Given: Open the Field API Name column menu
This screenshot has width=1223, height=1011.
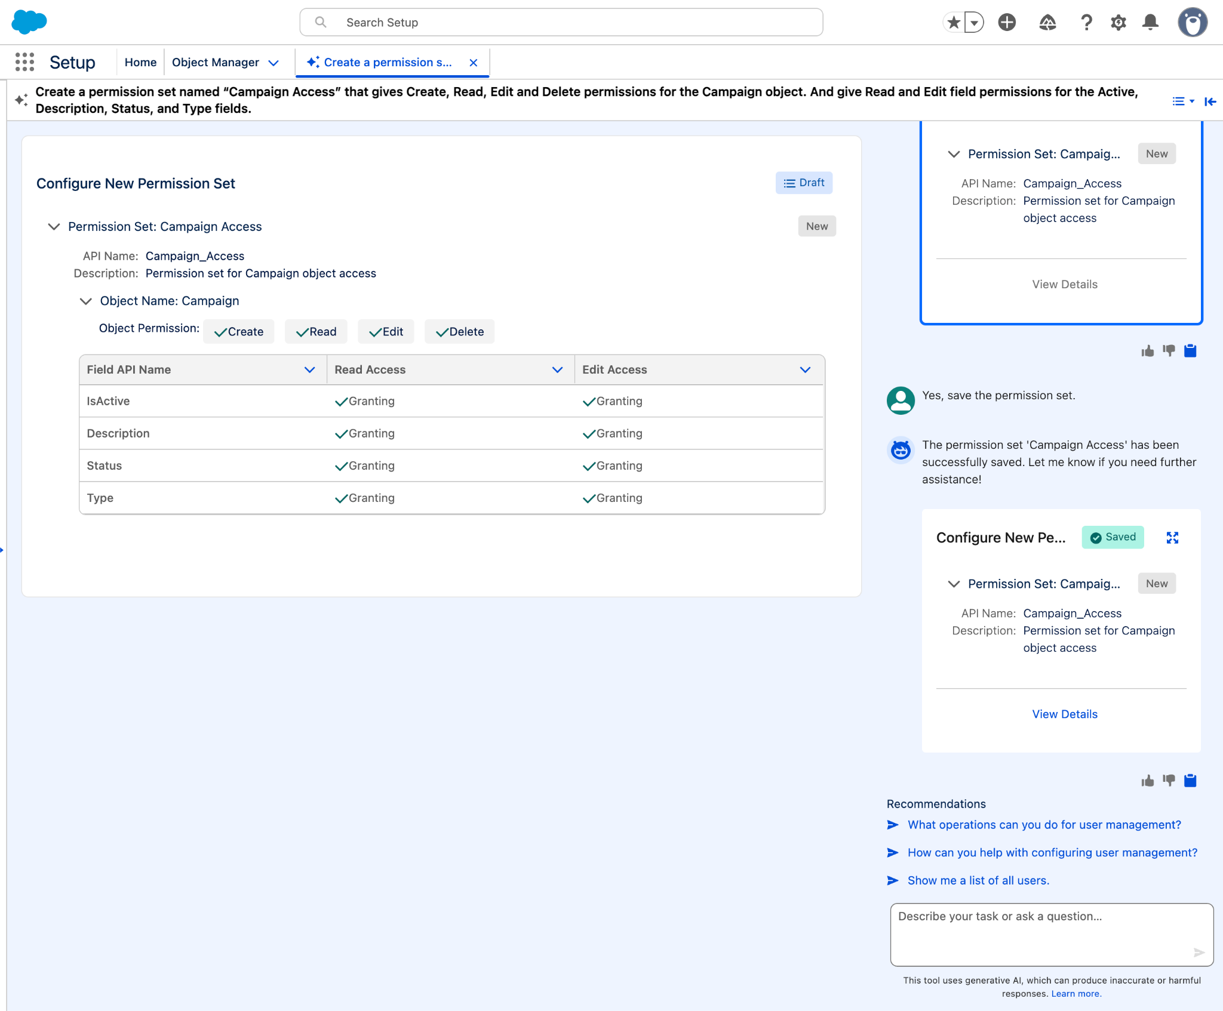Looking at the screenshot, I should tap(310, 370).
